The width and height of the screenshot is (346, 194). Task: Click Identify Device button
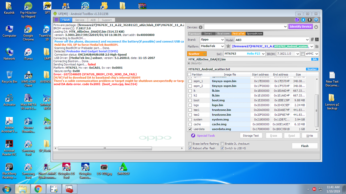301,27
